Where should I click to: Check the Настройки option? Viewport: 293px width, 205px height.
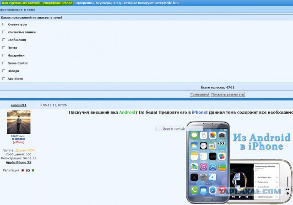4,55
